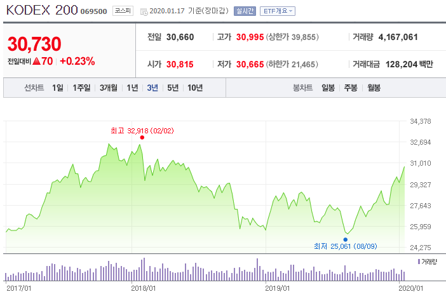Open the 일봉 candlestick chart
Screen dimensions: 446x299
(x=328, y=88)
